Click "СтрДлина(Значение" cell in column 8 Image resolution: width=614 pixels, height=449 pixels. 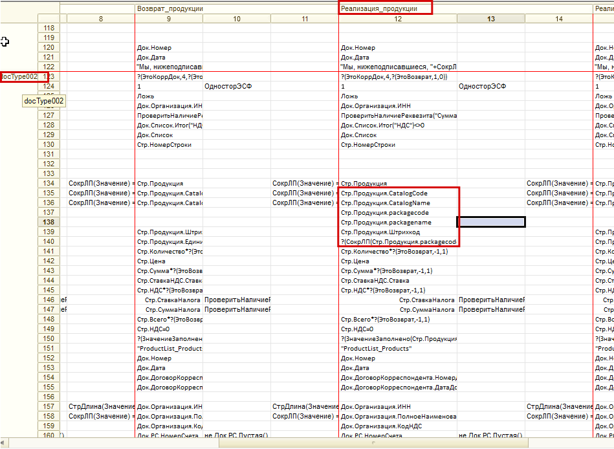[101, 406]
